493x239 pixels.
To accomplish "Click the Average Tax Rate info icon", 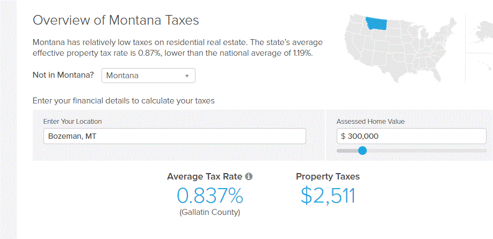I will 249,176.
